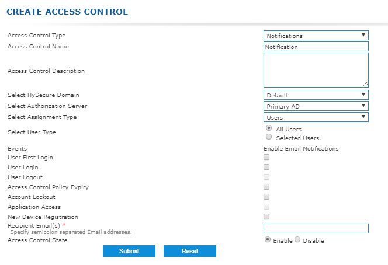
Task: Tick the User Login notification checkbox
Action: [x=266, y=167]
